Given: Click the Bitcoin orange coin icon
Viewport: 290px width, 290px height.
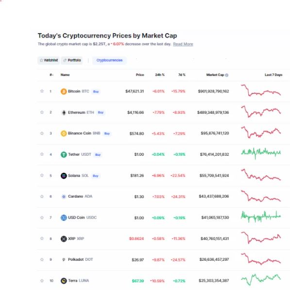Looking at the screenshot, I should coord(64,91).
